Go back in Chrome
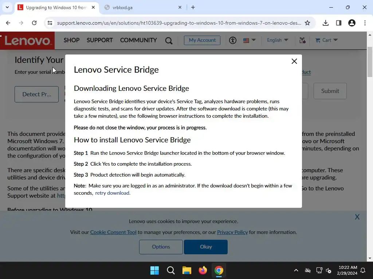The width and height of the screenshot is (373, 279). [x=8, y=23]
